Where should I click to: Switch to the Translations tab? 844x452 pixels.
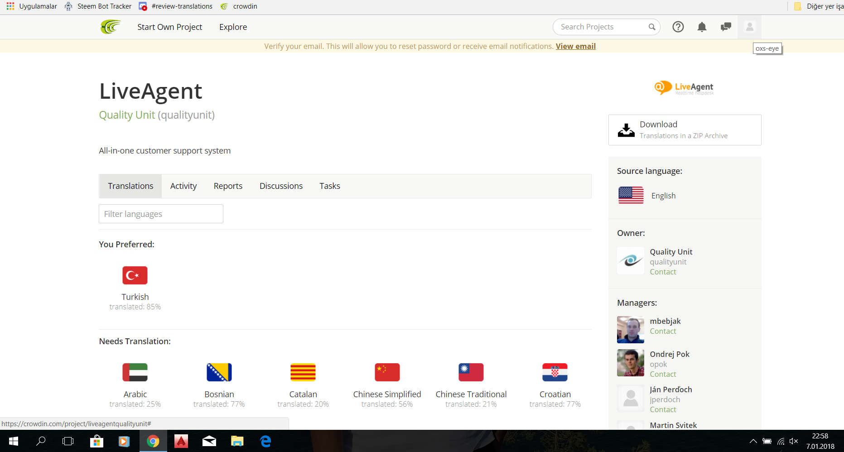pos(130,186)
